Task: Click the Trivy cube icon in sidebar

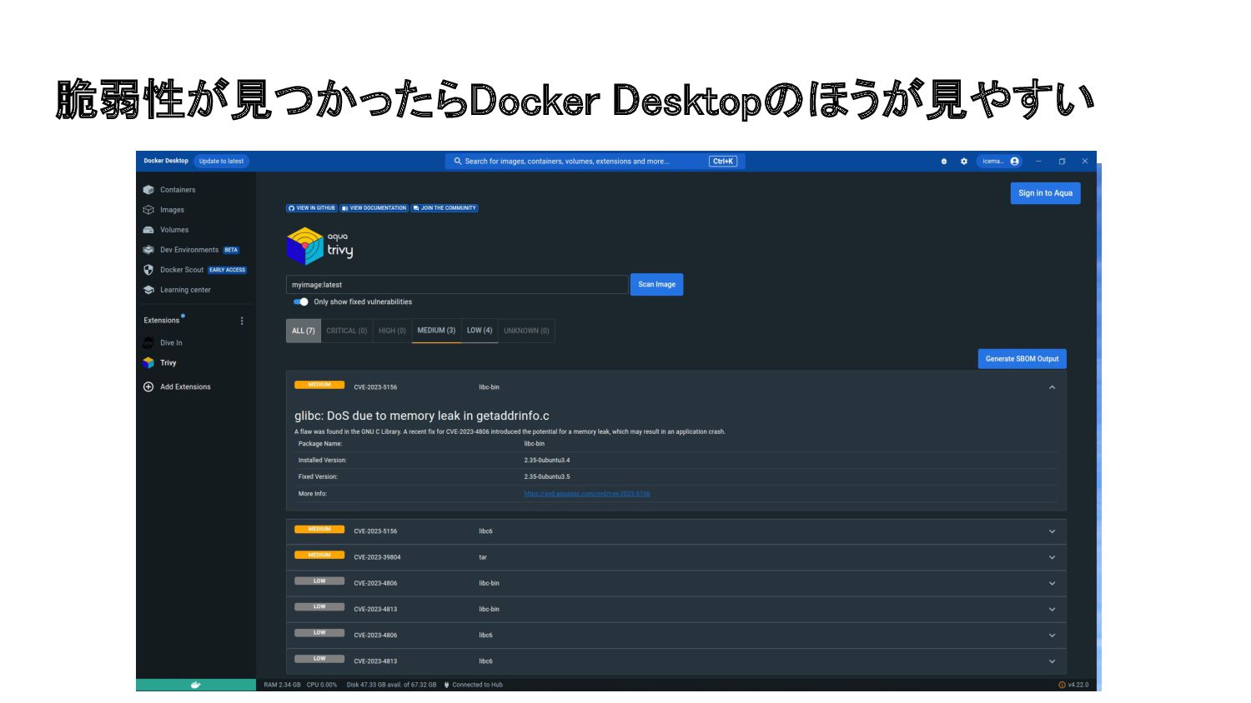Action: [148, 362]
